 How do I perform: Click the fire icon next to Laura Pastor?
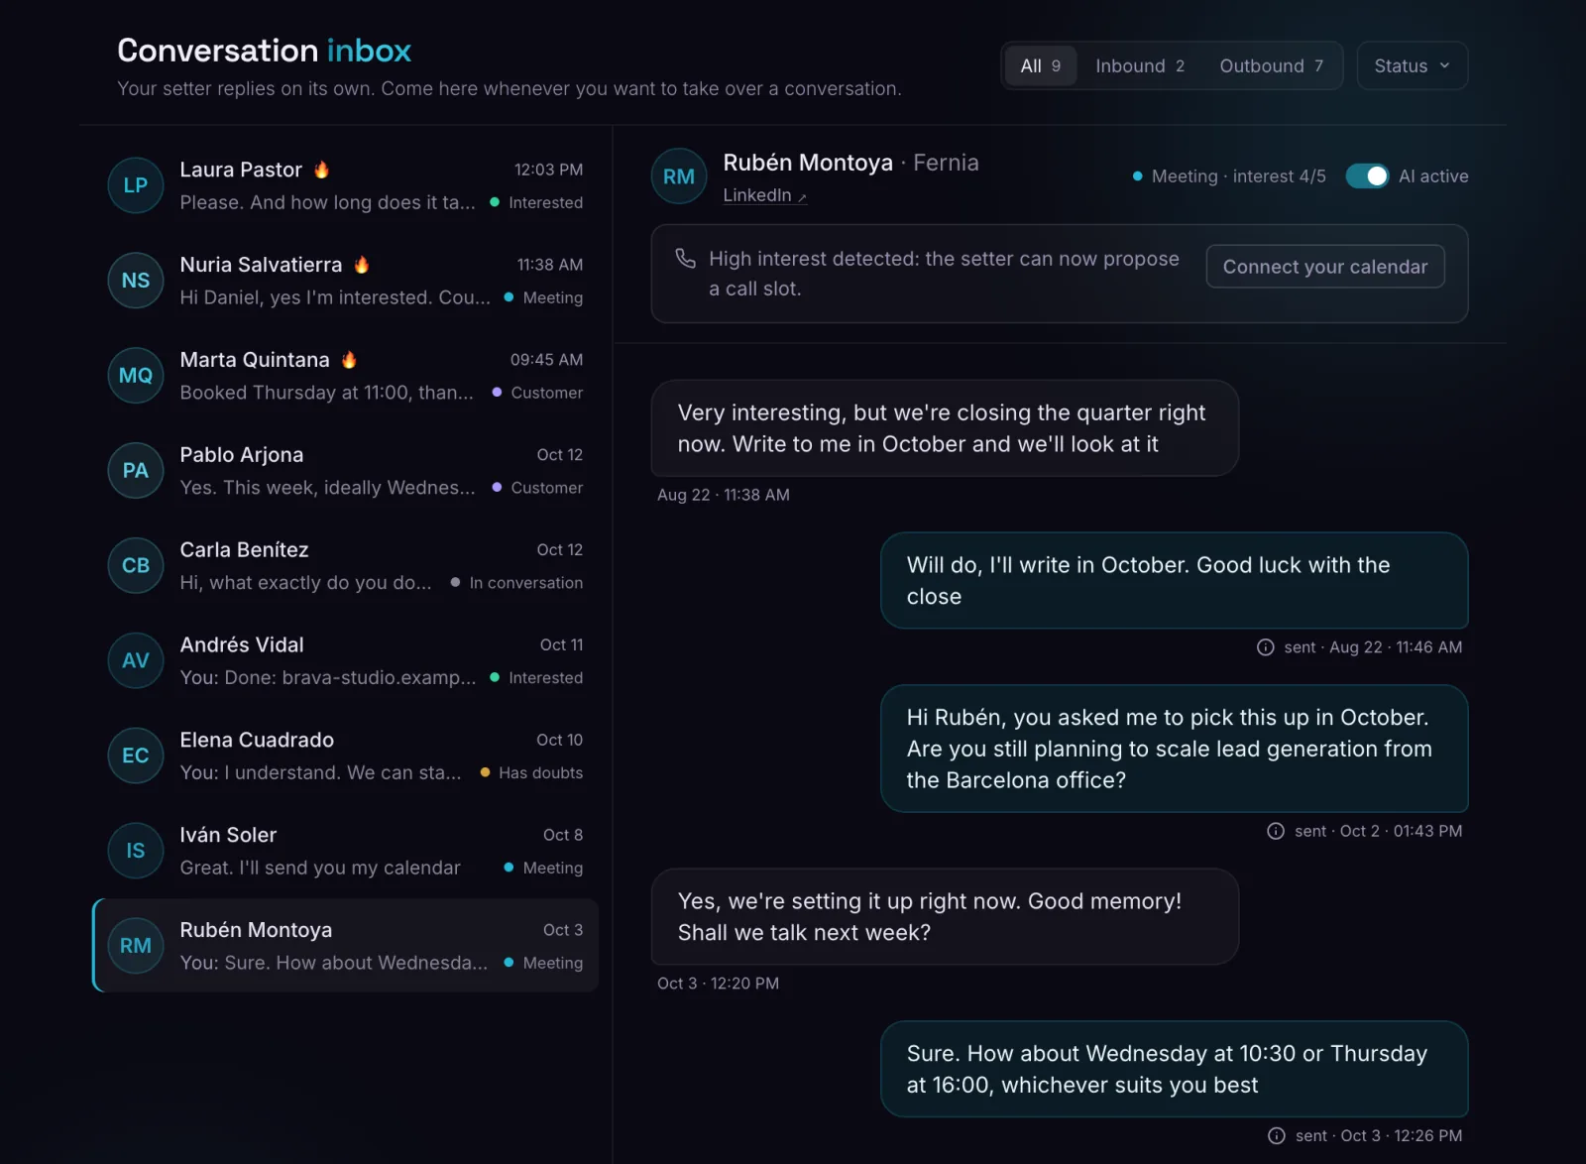point(321,170)
